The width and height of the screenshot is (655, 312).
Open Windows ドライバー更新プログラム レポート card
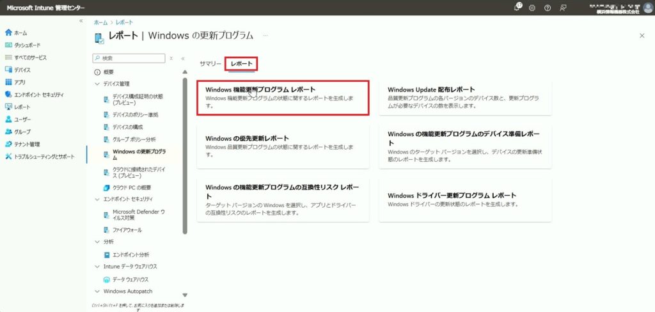[x=466, y=199]
